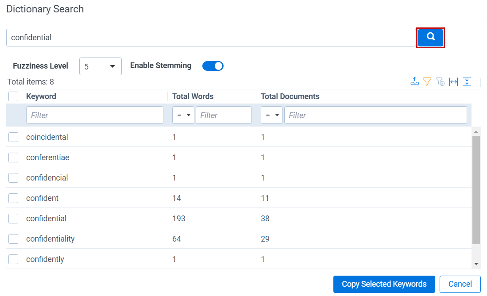Open the Fuzziness Level dropdown
The height and width of the screenshot is (296, 487).
[x=100, y=66]
